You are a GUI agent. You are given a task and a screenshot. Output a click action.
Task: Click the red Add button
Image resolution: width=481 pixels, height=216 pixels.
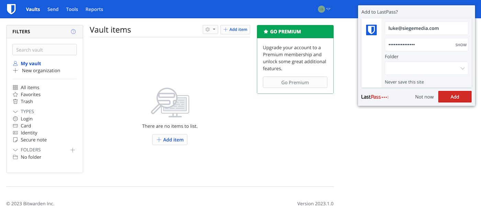tap(455, 97)
